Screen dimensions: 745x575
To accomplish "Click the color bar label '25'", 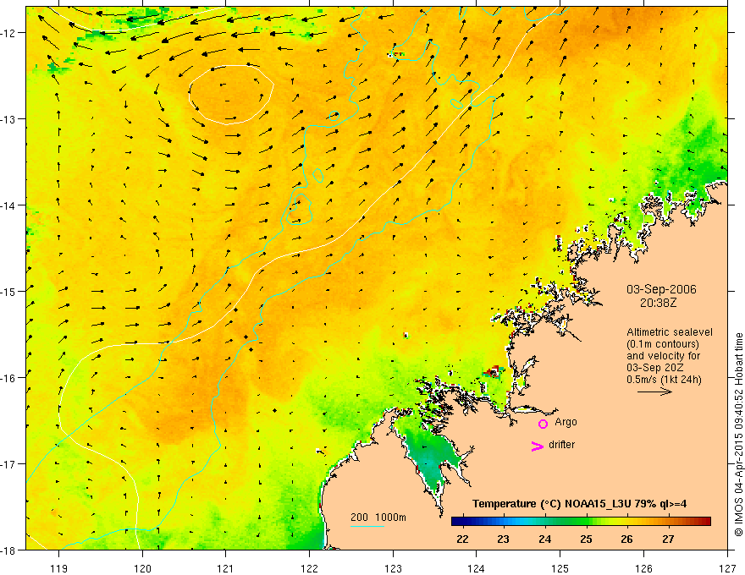I will point(586,539).
